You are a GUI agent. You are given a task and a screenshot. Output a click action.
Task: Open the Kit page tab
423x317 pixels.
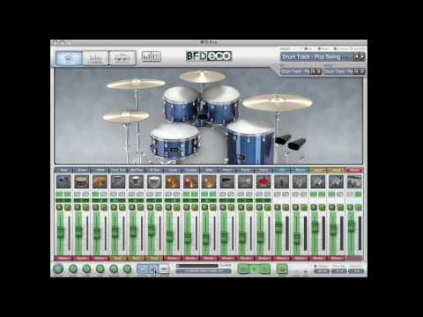(69, 58)
